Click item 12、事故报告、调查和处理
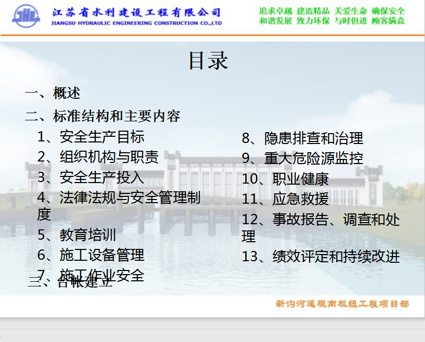 tap(320, 227)
